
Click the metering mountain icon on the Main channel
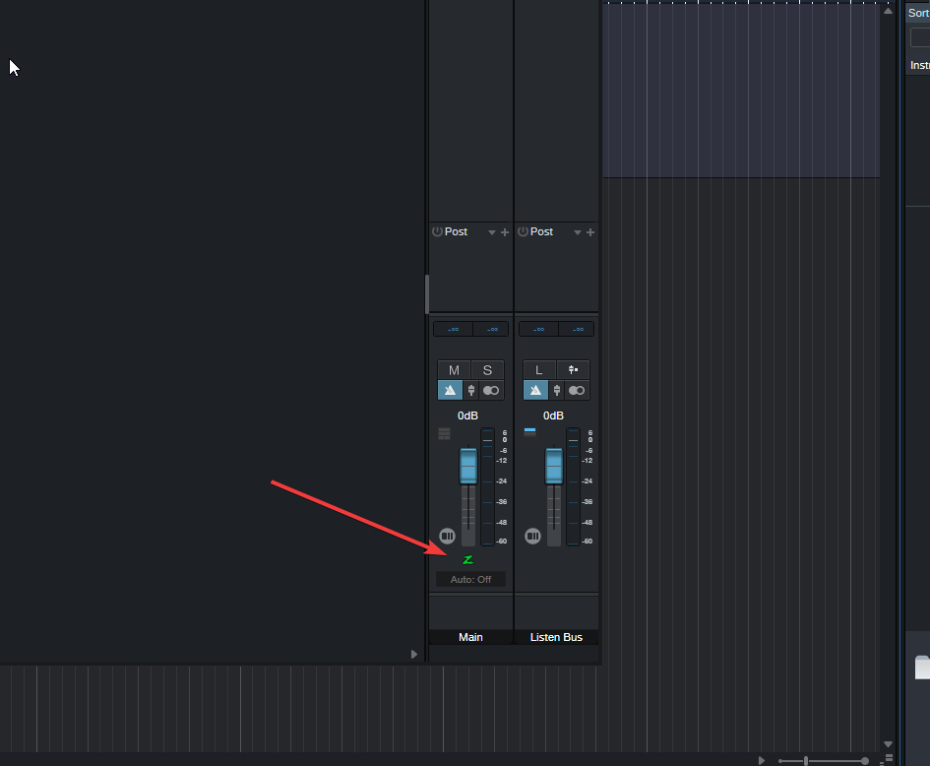point(450,390)
